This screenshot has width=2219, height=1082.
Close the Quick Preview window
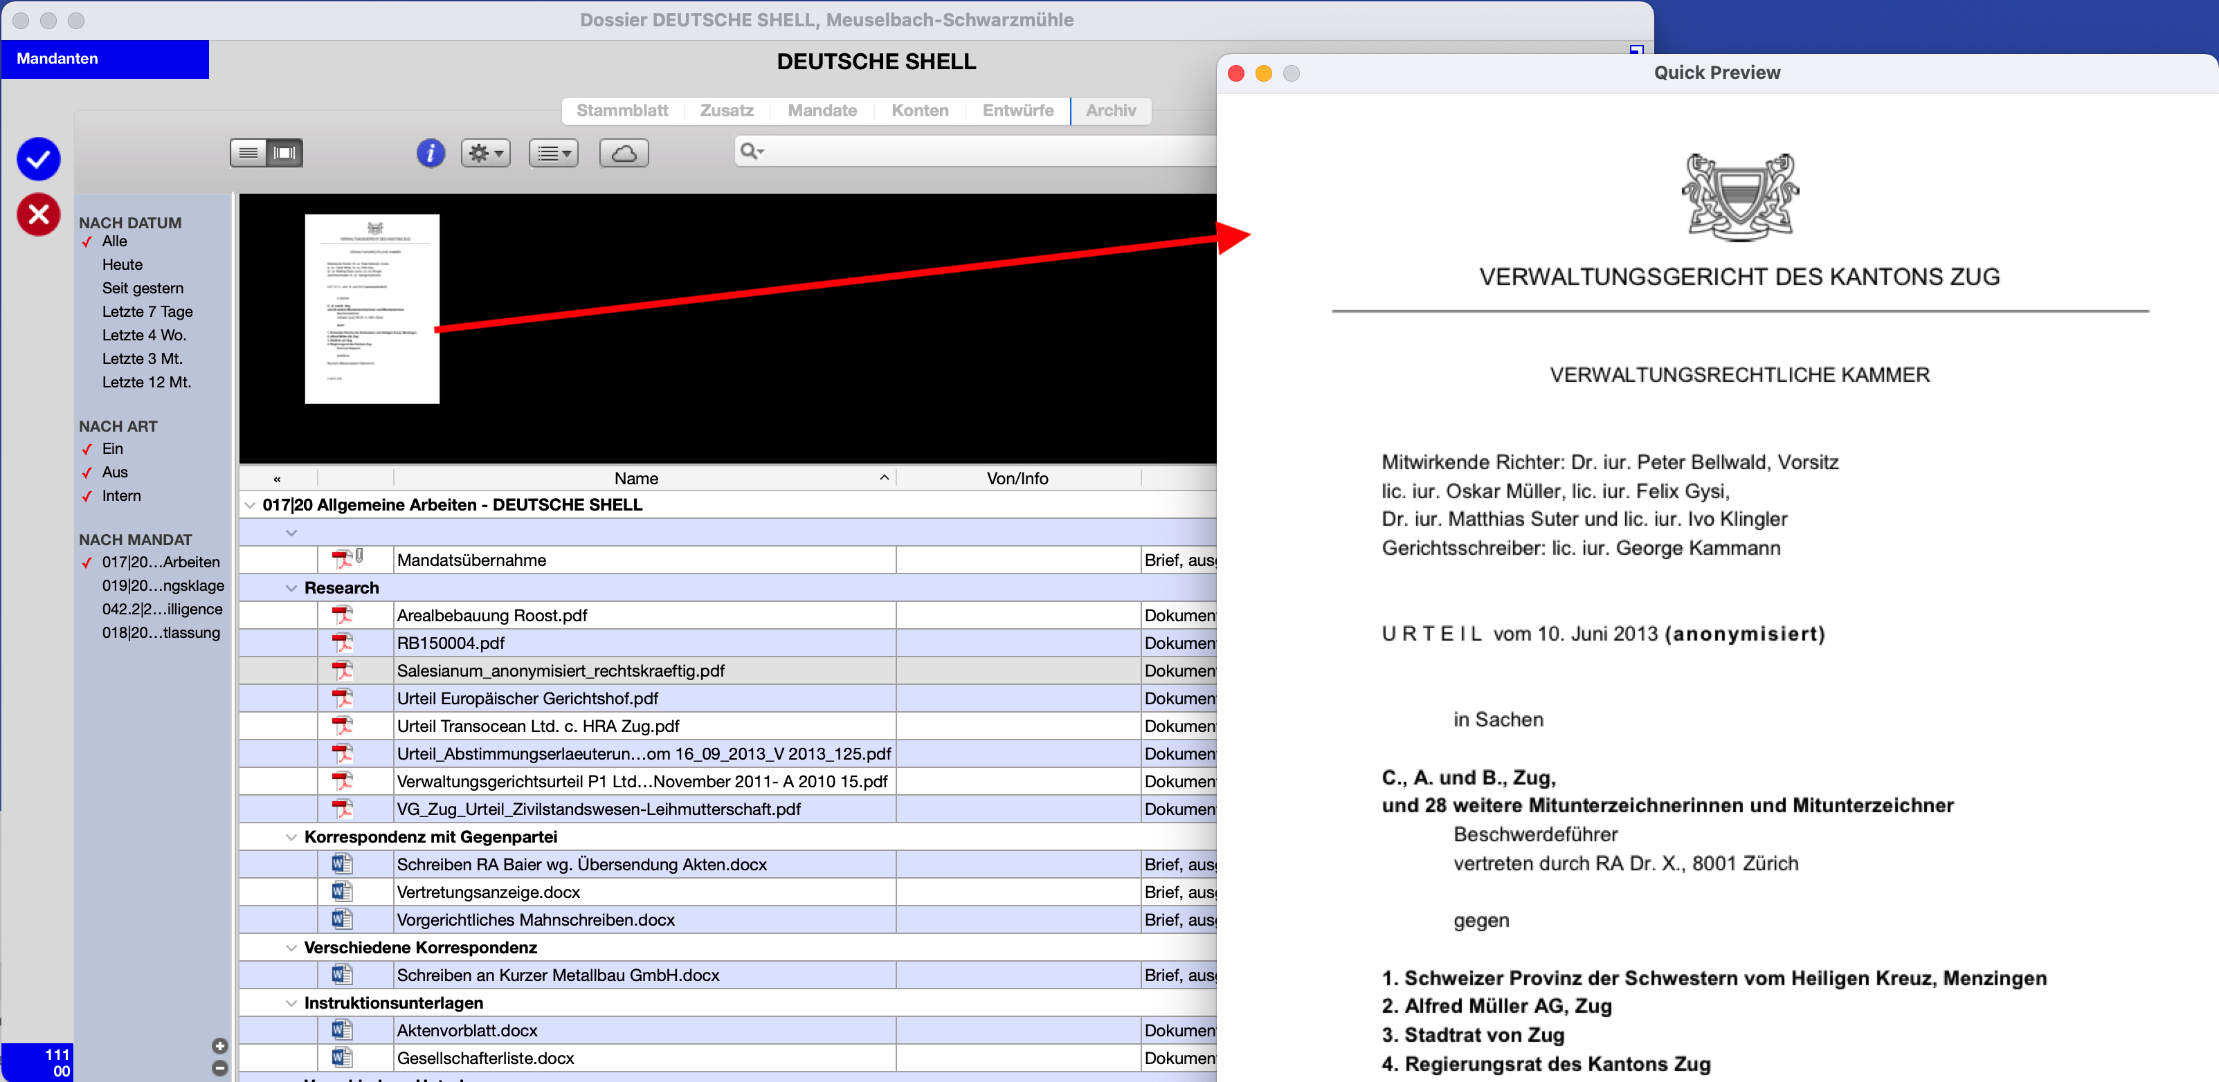click(x=1235, y=73)
